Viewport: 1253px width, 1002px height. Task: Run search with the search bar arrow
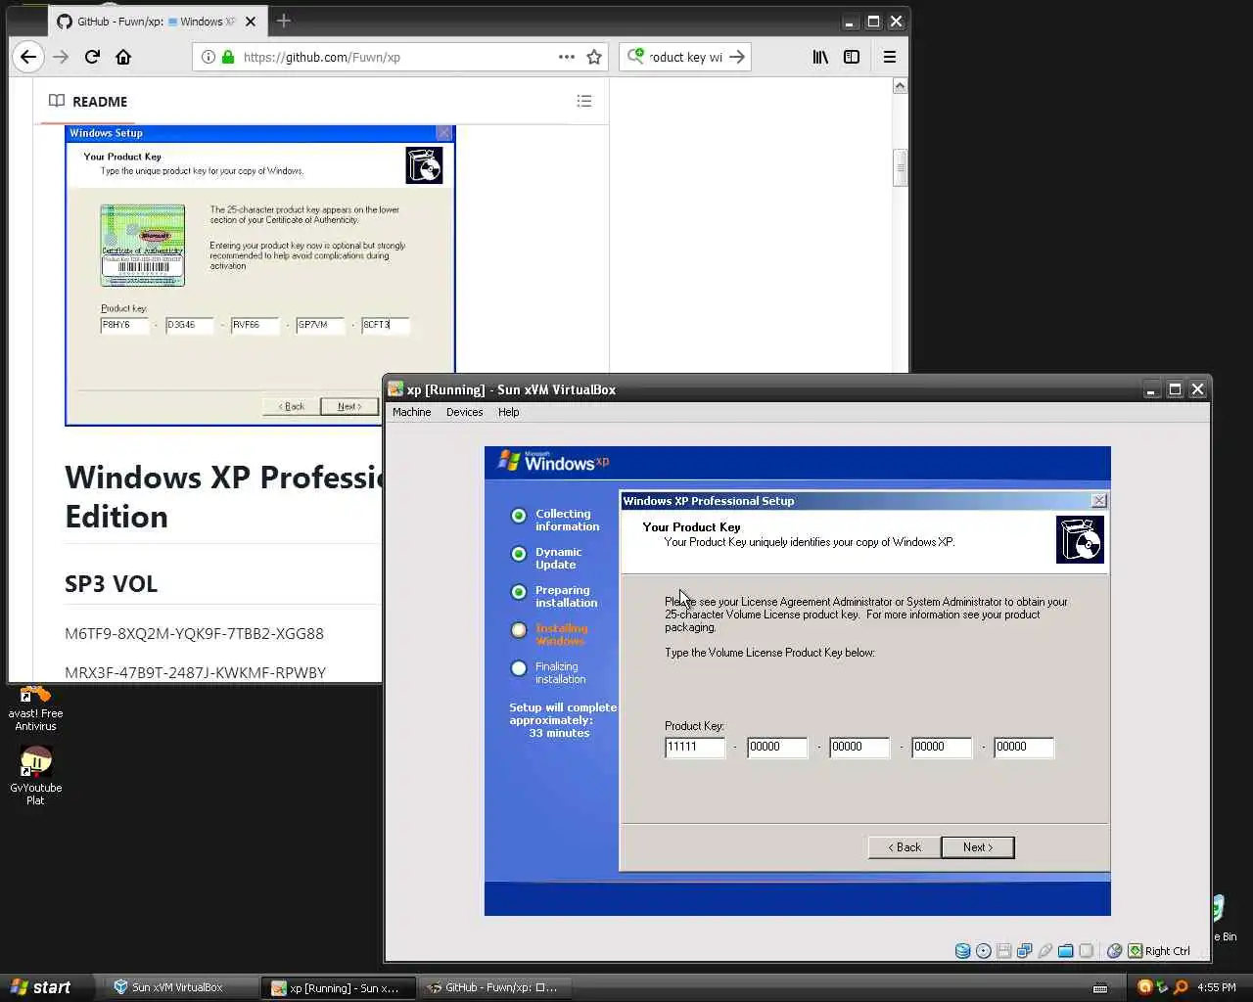click(737, 57)
